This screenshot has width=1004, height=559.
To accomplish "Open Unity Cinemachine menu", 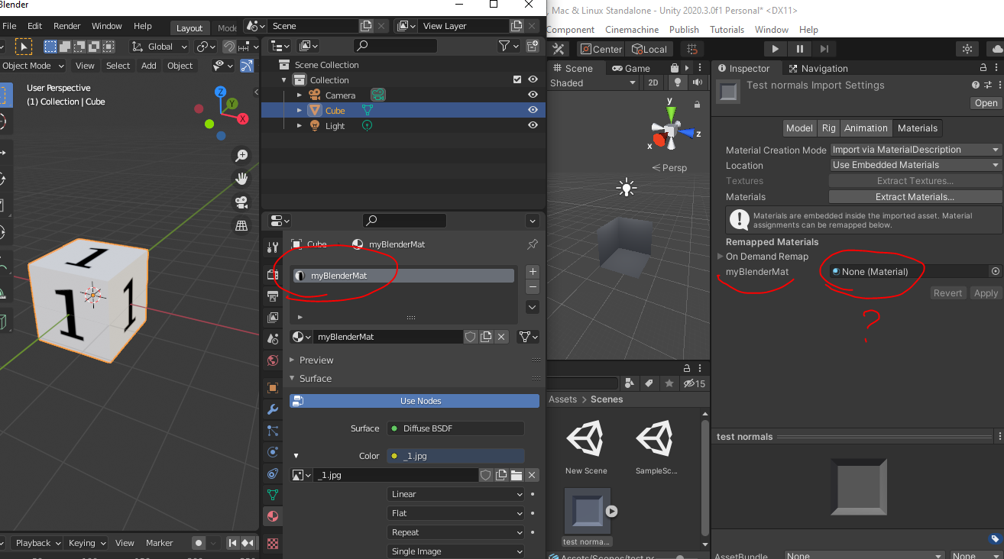I will point(631,30).
